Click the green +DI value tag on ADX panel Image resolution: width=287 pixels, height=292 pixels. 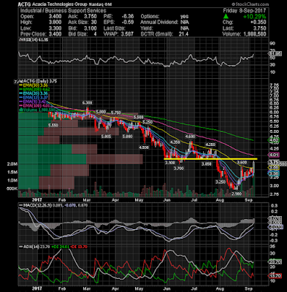click(x=275, y=262)
